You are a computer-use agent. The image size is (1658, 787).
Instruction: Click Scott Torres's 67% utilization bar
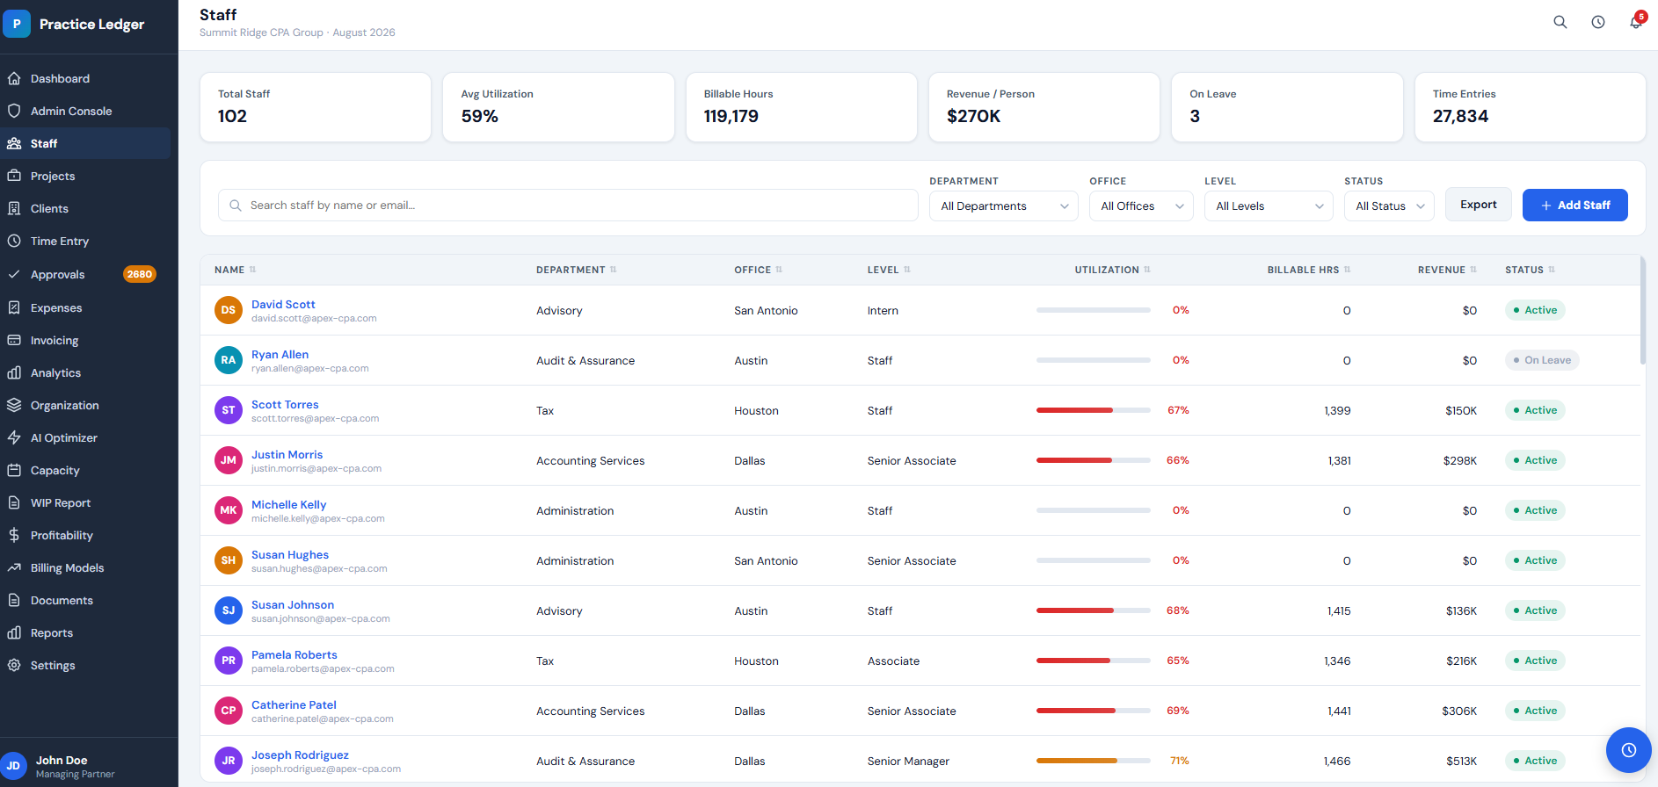tap(1094, 410)
